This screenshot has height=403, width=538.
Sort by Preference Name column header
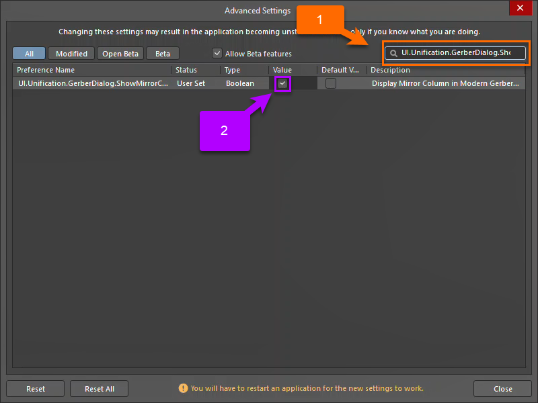coord(91,70)
